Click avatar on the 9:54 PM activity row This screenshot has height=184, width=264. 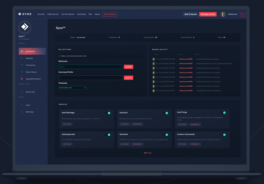154,82
